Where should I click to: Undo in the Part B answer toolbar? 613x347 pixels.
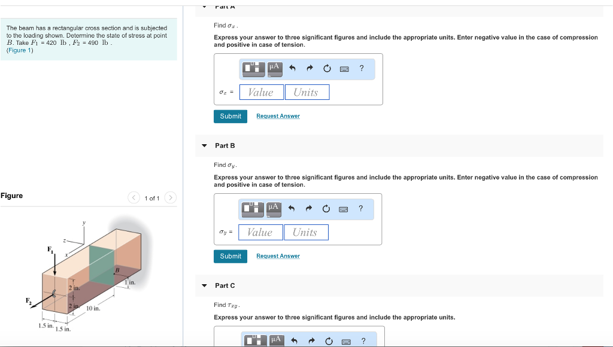point(292,208)
